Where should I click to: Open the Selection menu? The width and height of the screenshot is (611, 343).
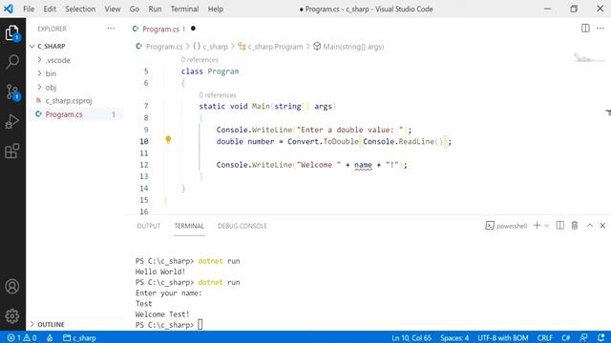click(x=80, y=9)
